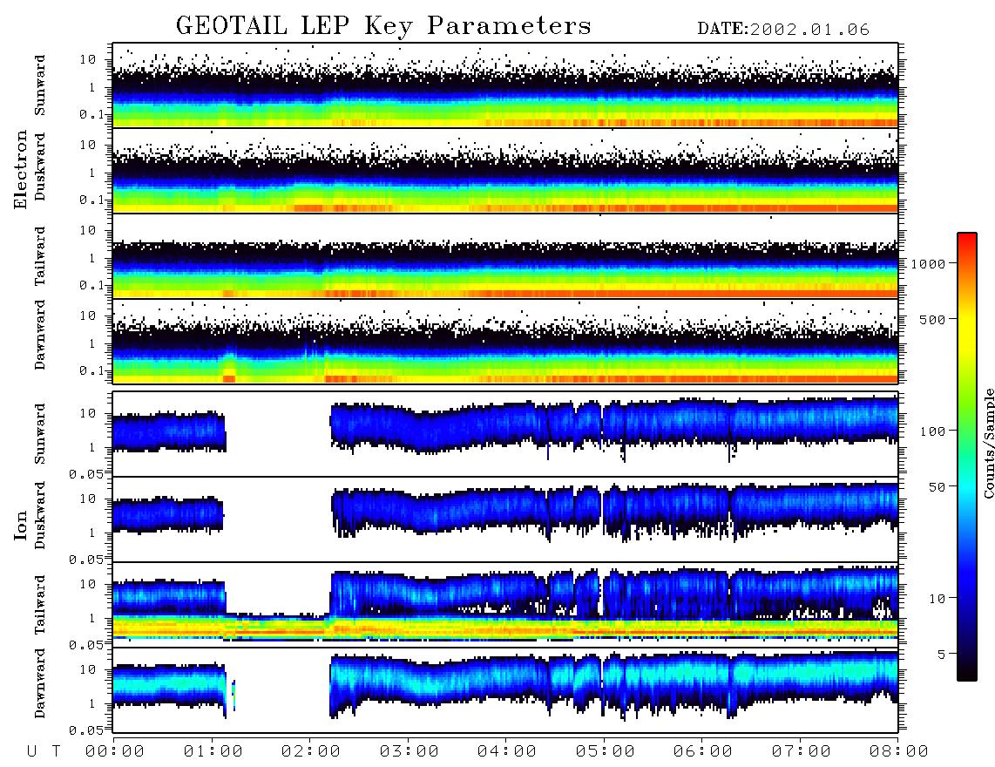Click the "Counts/Sample" colorbar label

(988, 443)
